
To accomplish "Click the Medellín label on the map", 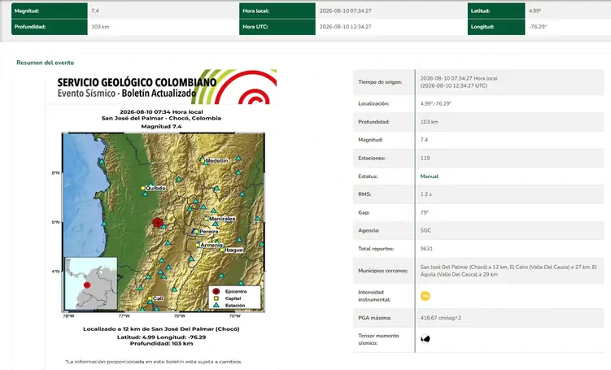I will (216, 160).
